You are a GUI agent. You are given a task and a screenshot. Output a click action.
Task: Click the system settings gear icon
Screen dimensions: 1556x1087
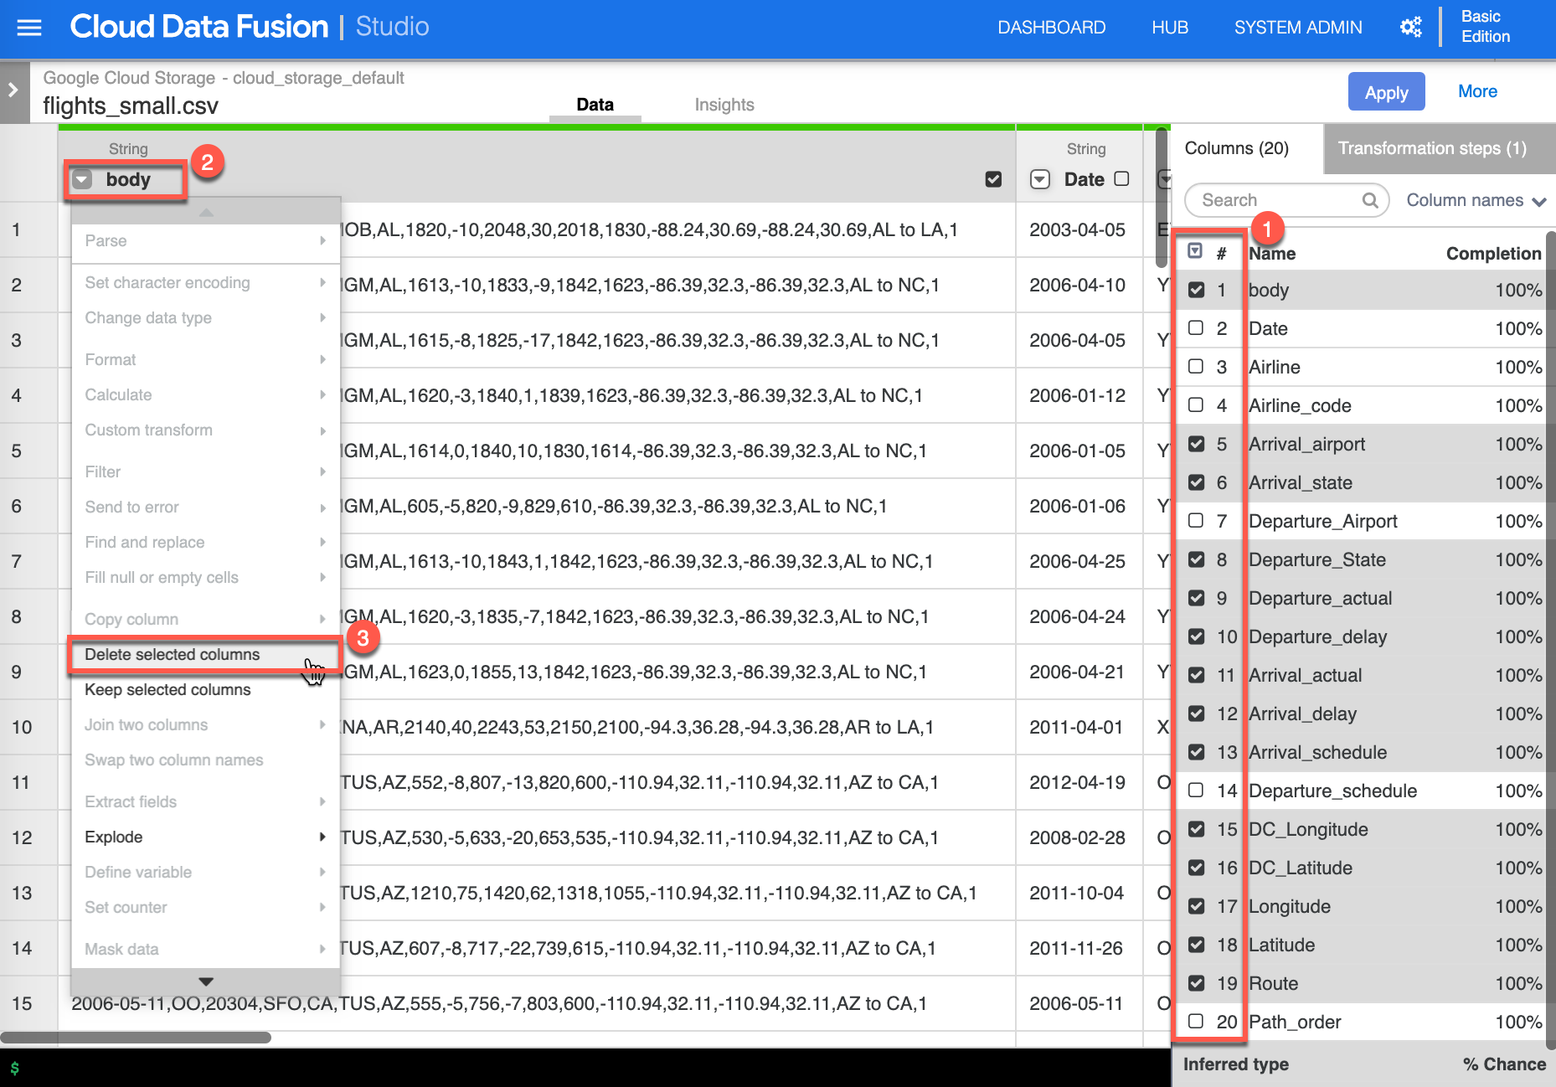(x=1410, y=28)
